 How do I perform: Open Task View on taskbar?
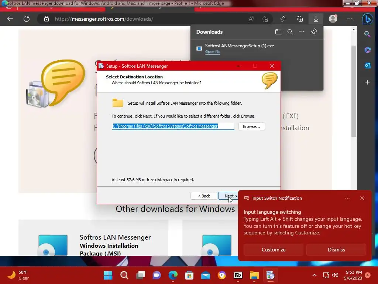click(x=141, y=275)
